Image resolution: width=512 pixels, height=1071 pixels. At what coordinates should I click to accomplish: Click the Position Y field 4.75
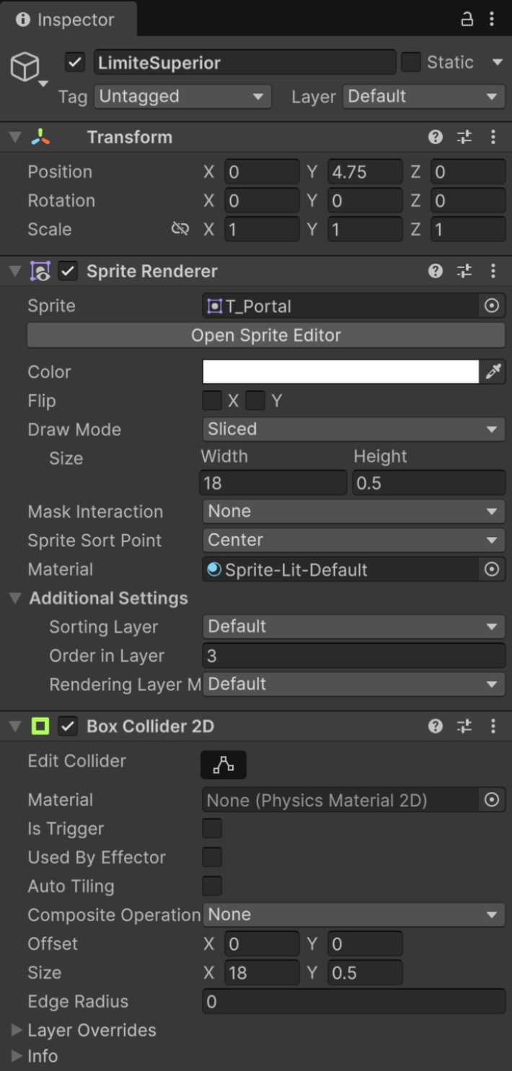click(x=365, y=172)
